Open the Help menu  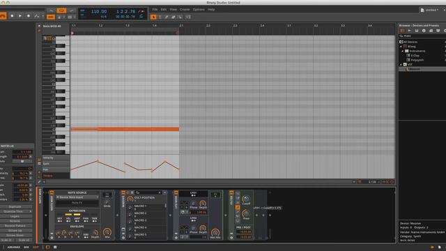coord(211,9)
